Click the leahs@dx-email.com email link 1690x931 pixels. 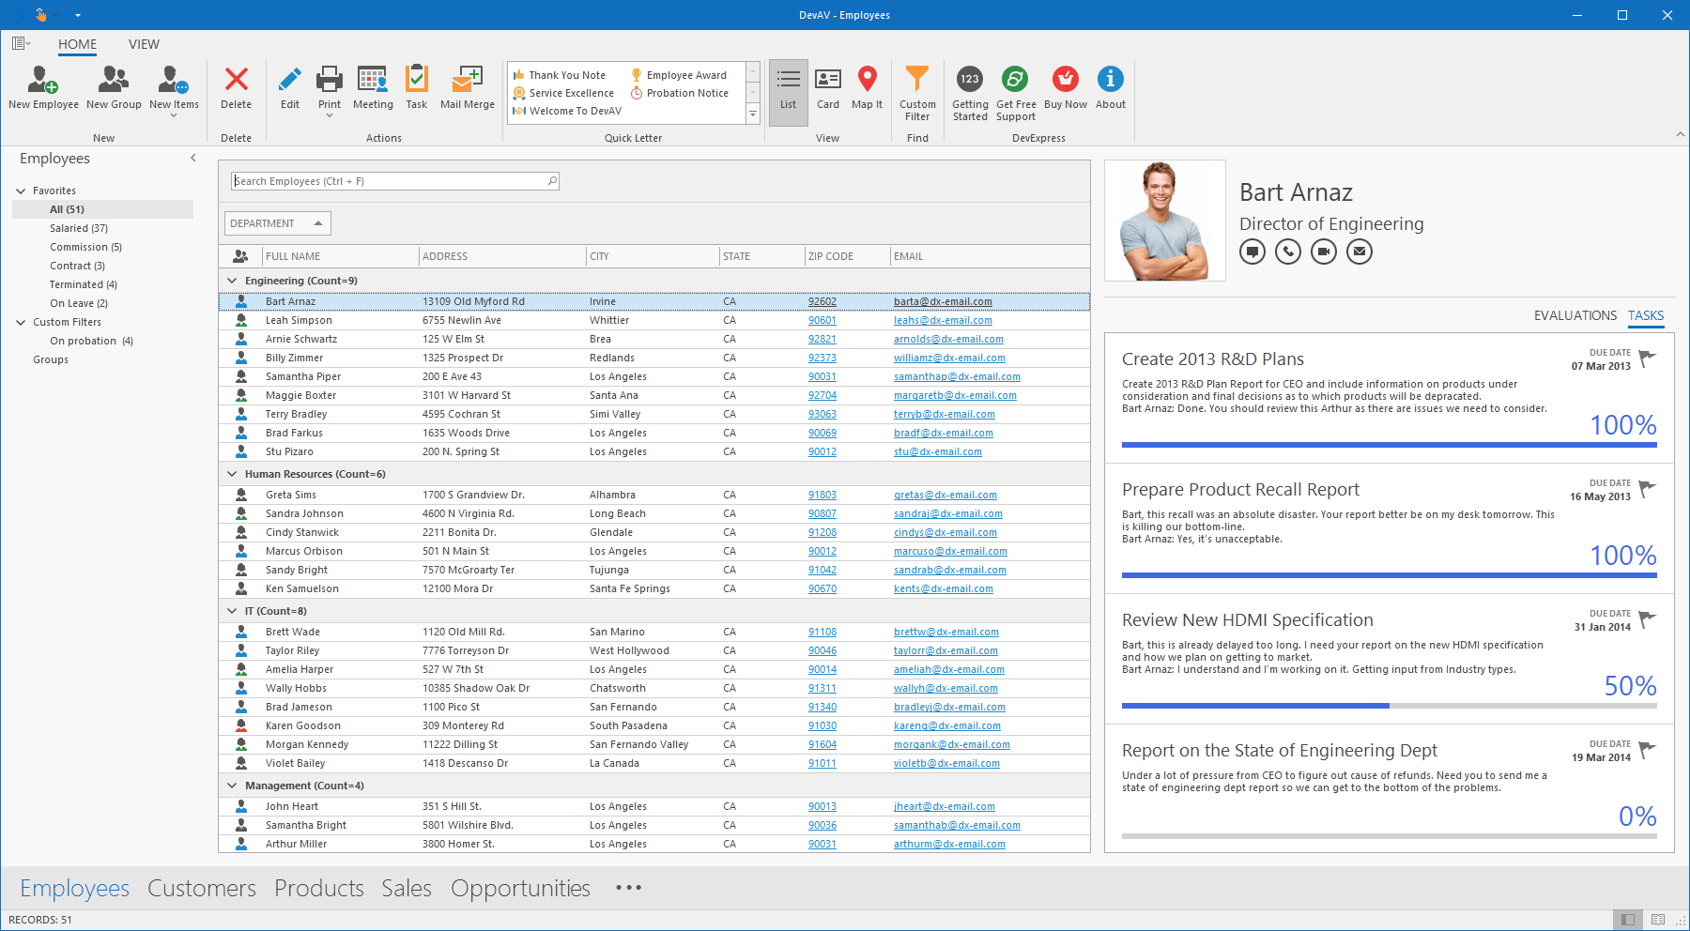tap(943, 320)
